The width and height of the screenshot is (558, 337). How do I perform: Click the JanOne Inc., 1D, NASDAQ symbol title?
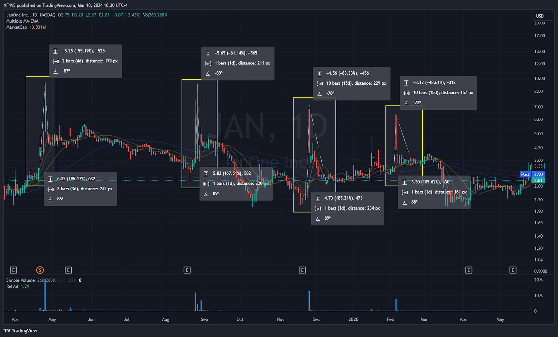(31, 15)
